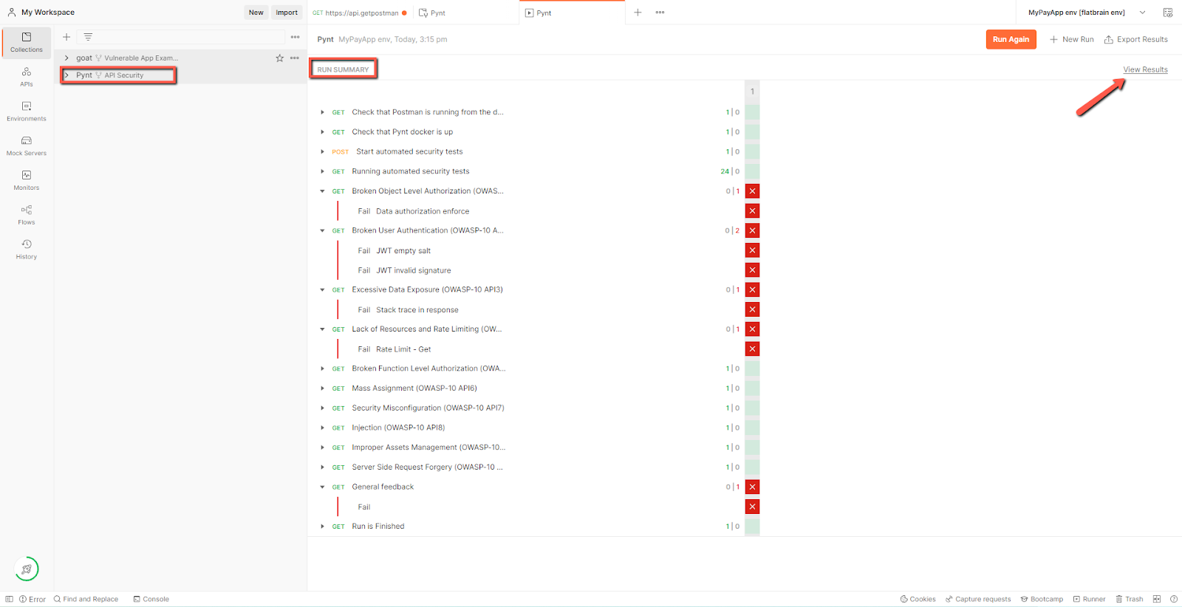Open the tab bar three-dot options
The image size is (1182, 607).
tap(660, 13)
